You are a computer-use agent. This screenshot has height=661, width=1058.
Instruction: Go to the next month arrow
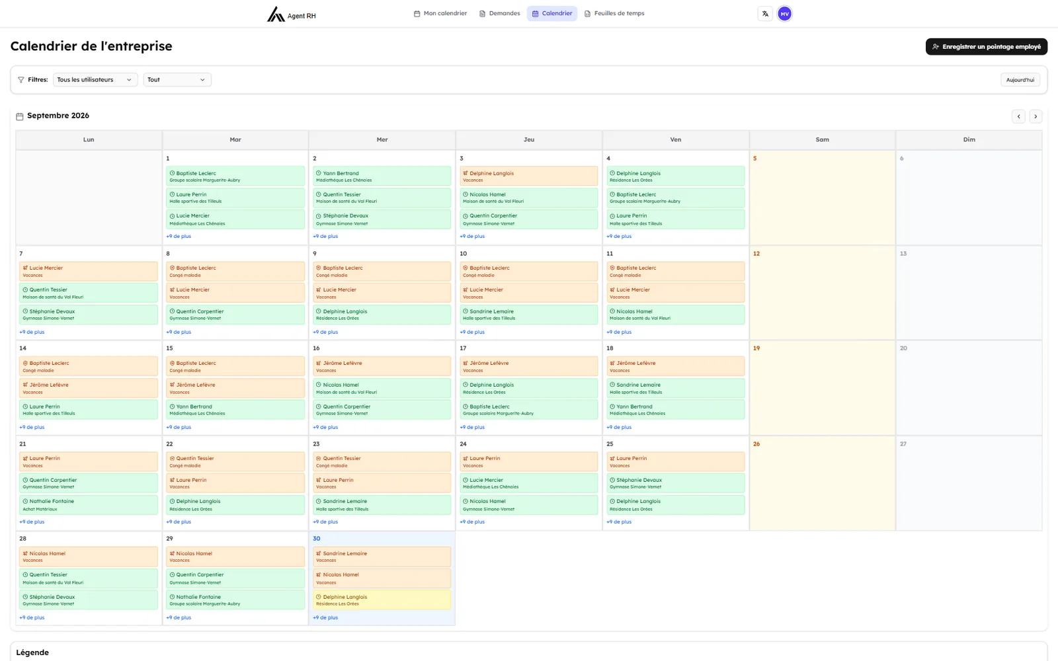1036,116
